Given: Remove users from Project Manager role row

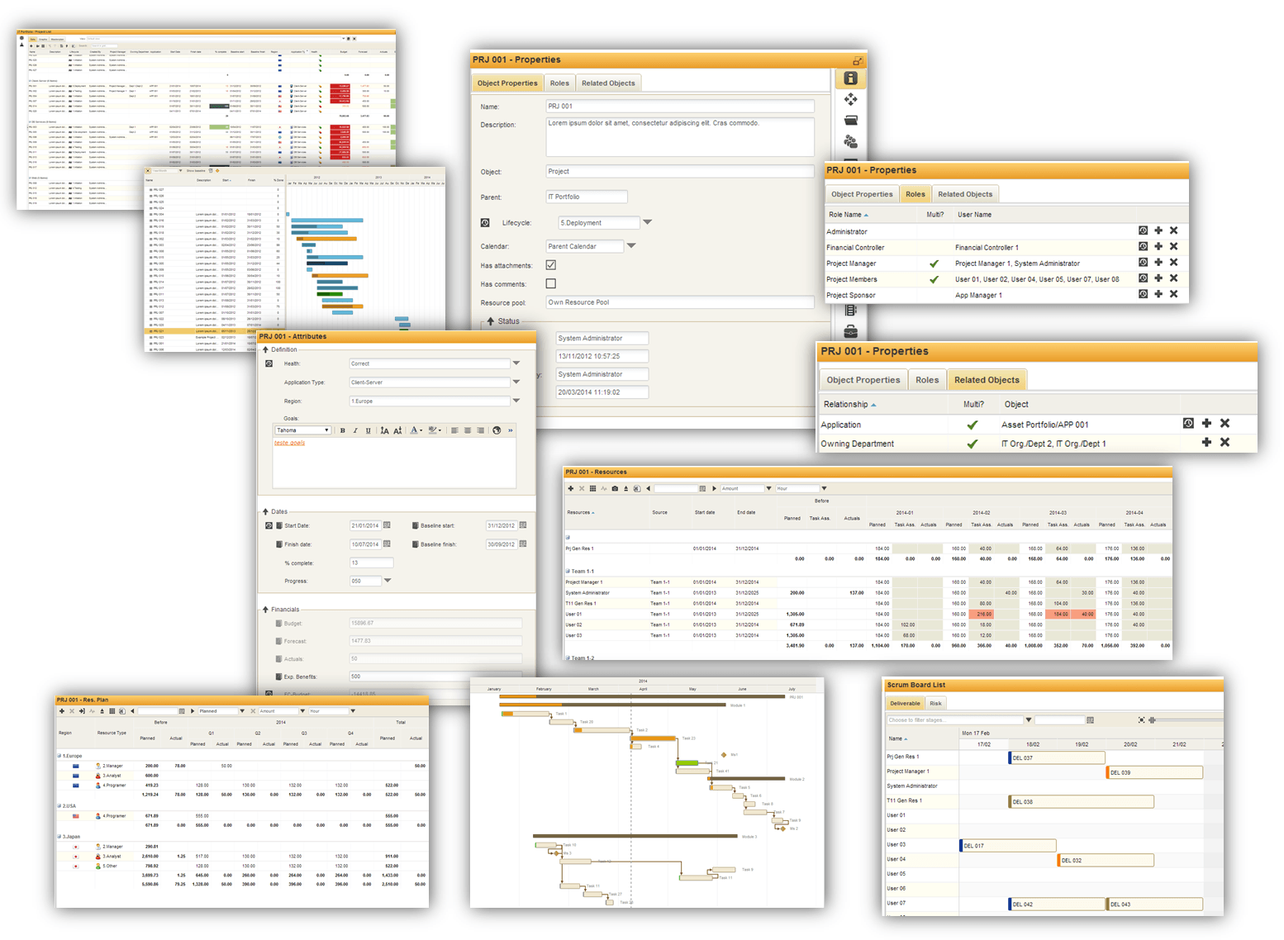Looking at the screenshot, I should coord(1173,262).
